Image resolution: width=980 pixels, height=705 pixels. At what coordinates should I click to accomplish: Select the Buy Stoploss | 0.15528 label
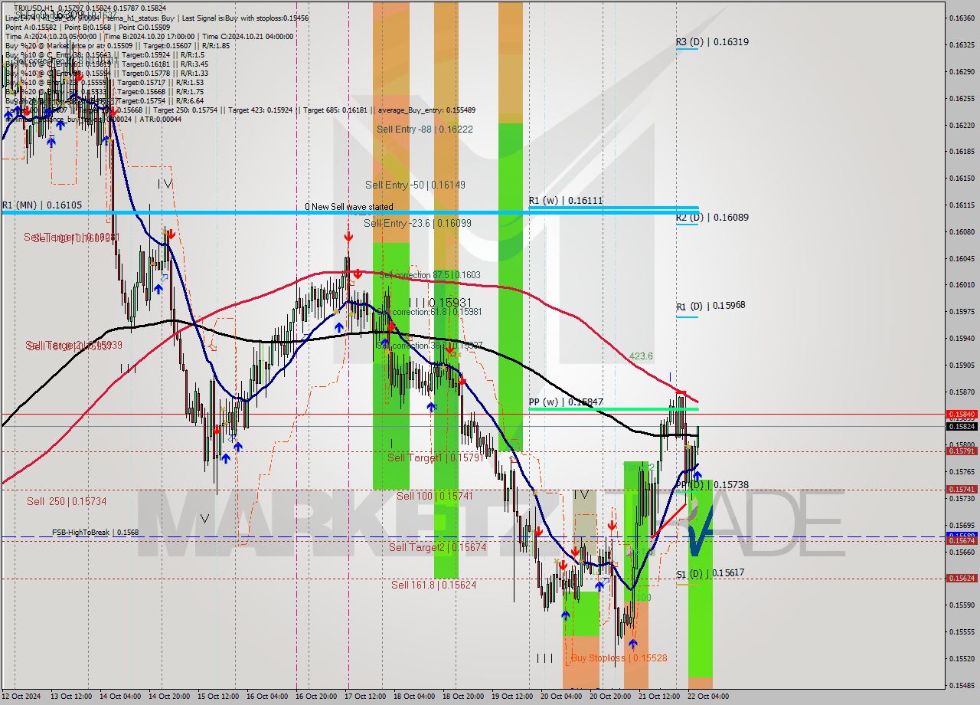[x=619, y=657]
